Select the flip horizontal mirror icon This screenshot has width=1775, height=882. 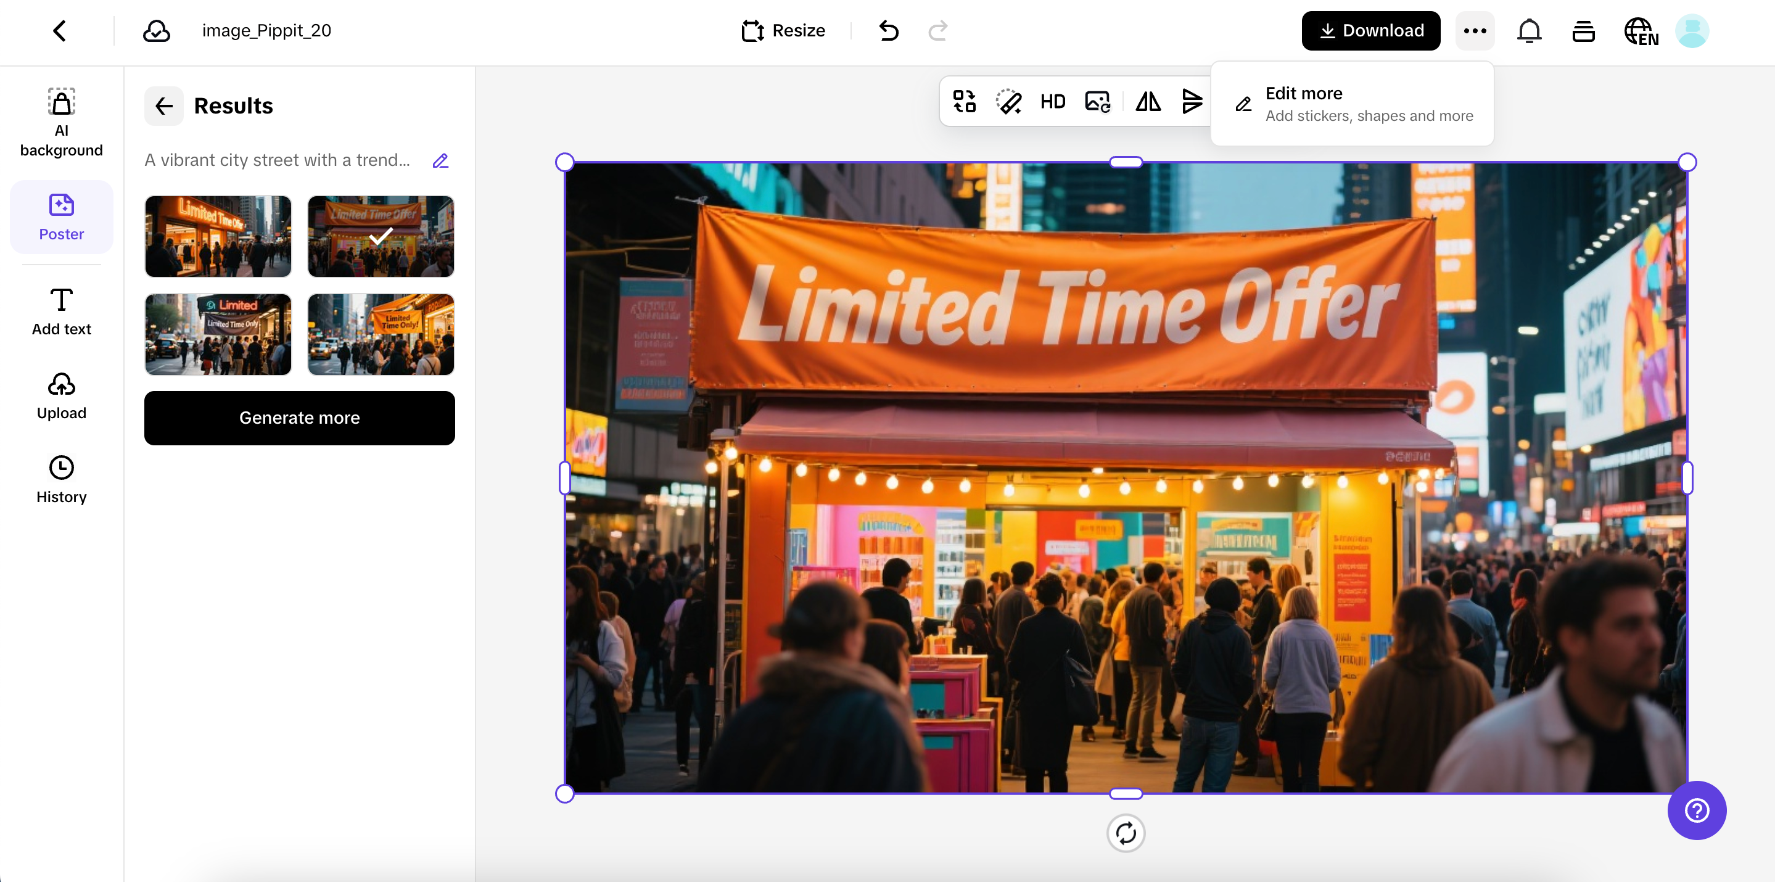click(1148, 102)
